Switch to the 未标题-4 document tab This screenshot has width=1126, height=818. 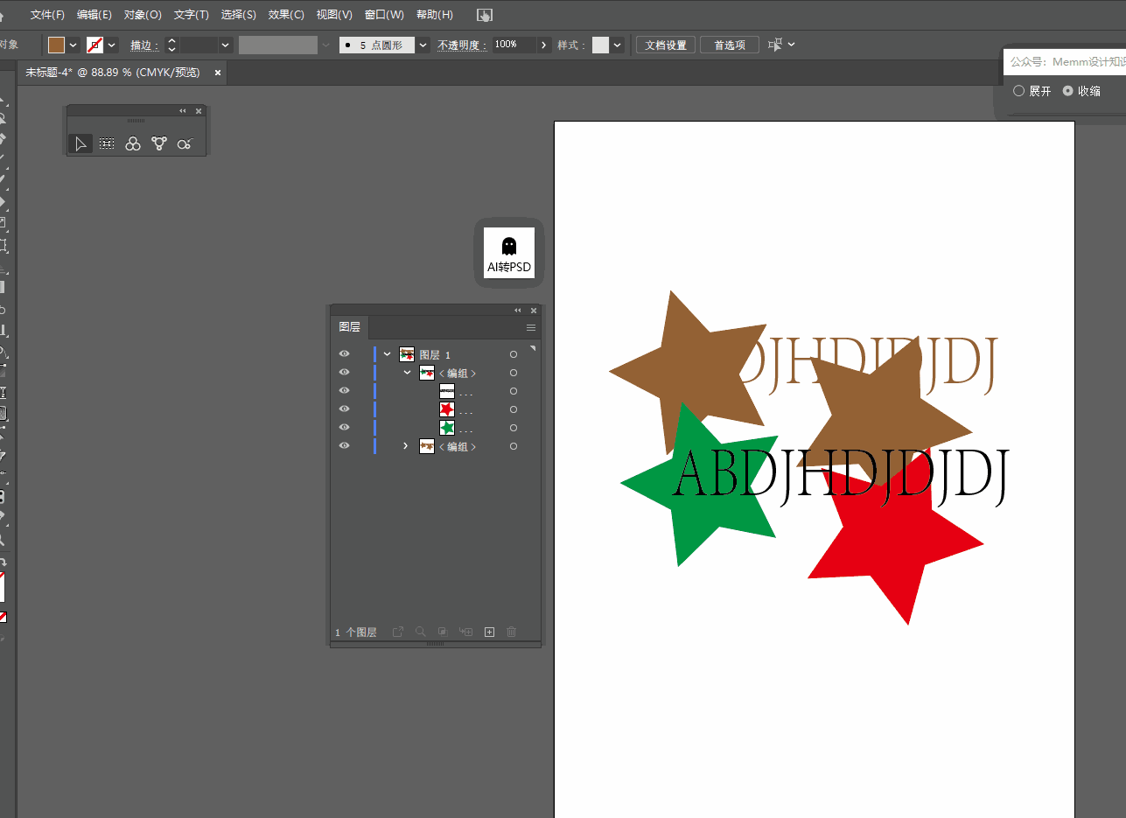[113, 73]
